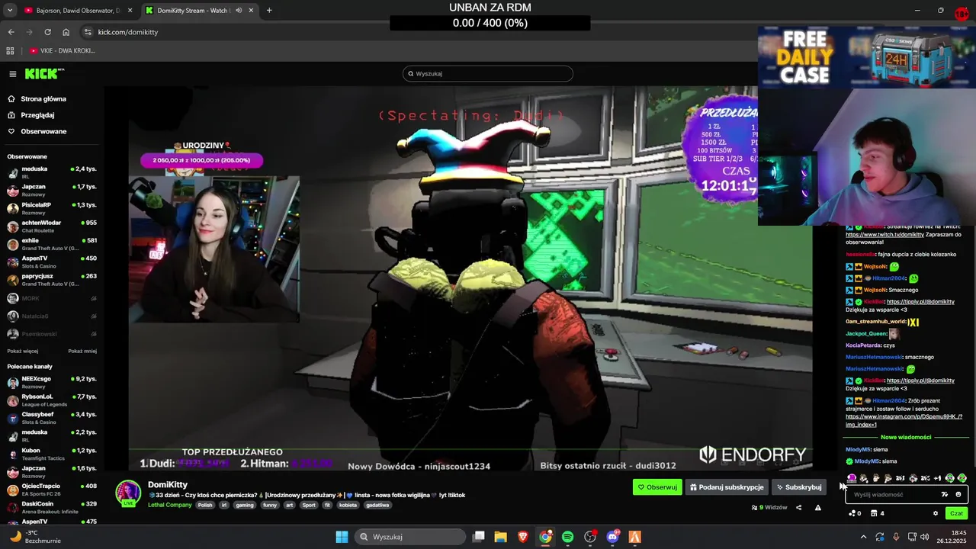This screenshot has width=976, height=549.
Task: Open Discord from the taskbar
Action: pos(612,537)
